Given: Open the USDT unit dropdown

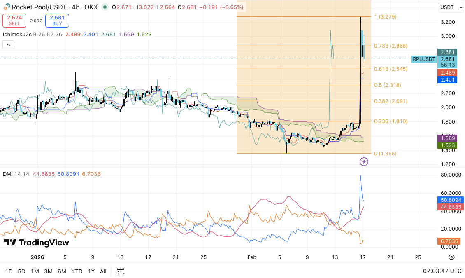Looking at the screenshot, I should [450, 7].
